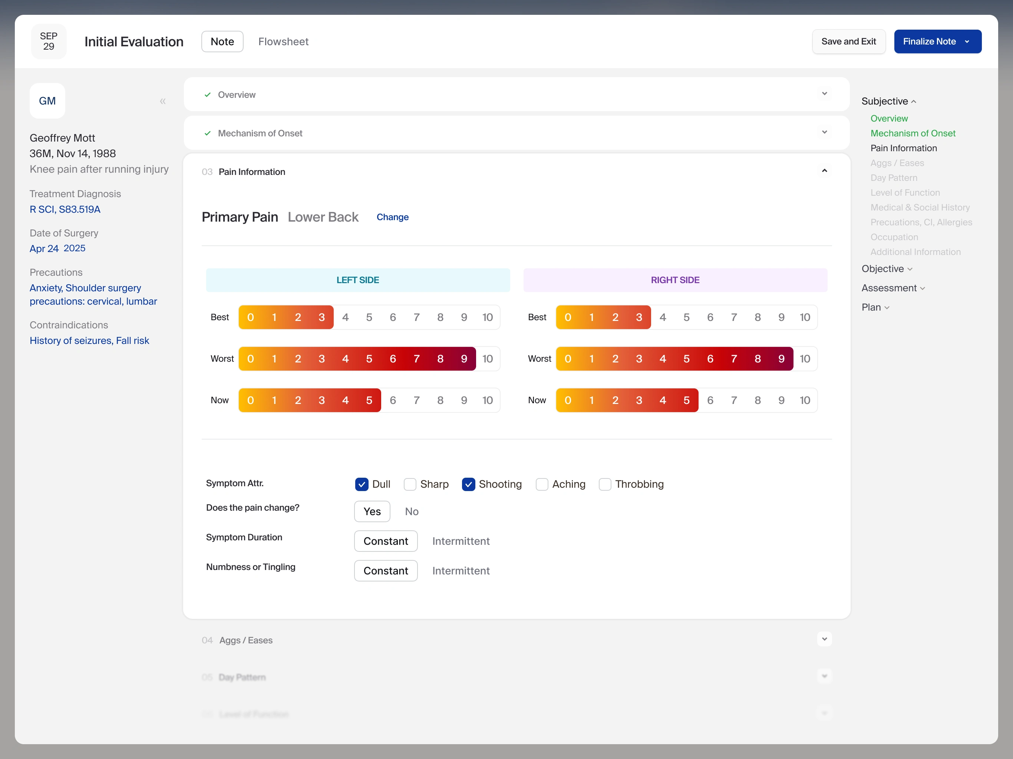Click green checkmark beside Overview section
The width and height of the screenshot is (1013, 759).
207,95
